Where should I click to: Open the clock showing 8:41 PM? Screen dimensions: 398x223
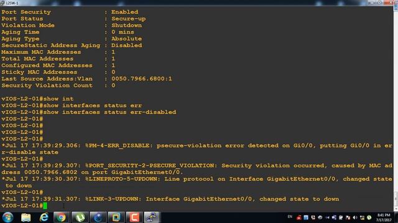(384, 217)
